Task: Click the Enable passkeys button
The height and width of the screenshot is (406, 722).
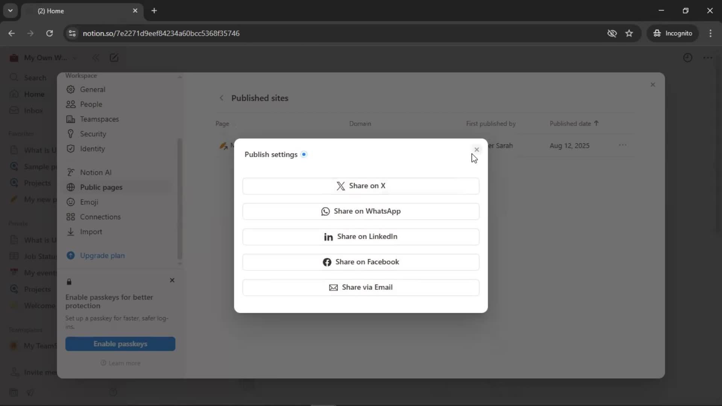Action: 120,344
